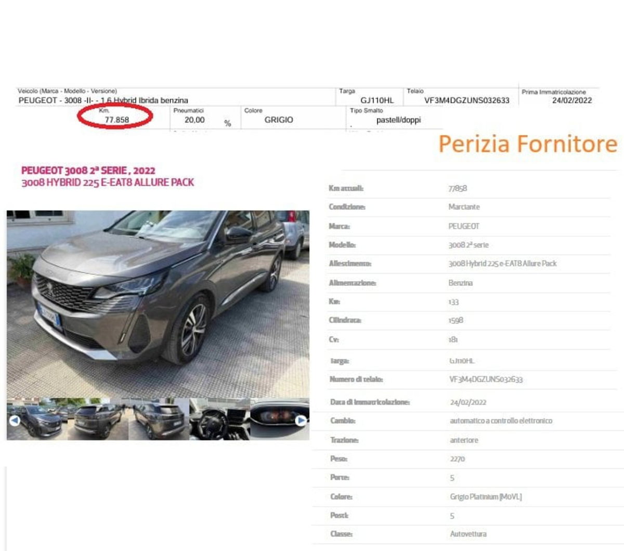
Task: Click the Modello value '3008 2ª serie'
Action: click(x=469, y=245)
